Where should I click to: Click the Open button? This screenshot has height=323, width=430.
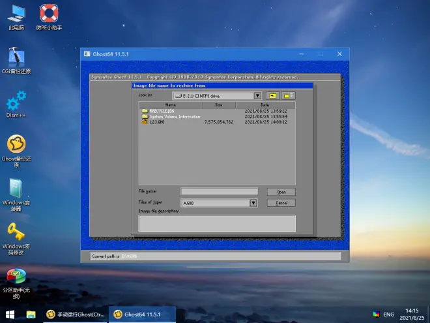pyautogui.click(x=281, y=192)
